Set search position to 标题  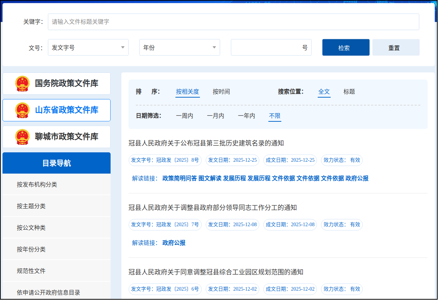coord(349,92)
